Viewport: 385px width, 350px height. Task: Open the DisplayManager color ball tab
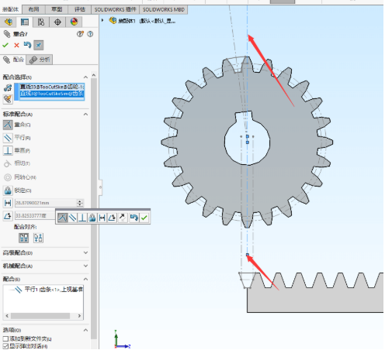pos(74,22)
